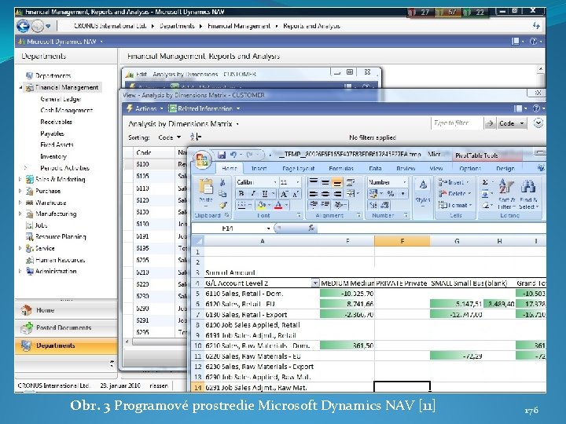
Task: Toggle Italic formatting in Excel
Action: pyautogui.click(x=253, y=194)
